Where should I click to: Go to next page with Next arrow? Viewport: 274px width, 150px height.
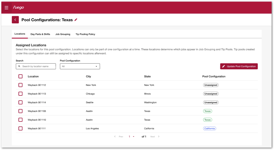(x=159, y=137)
